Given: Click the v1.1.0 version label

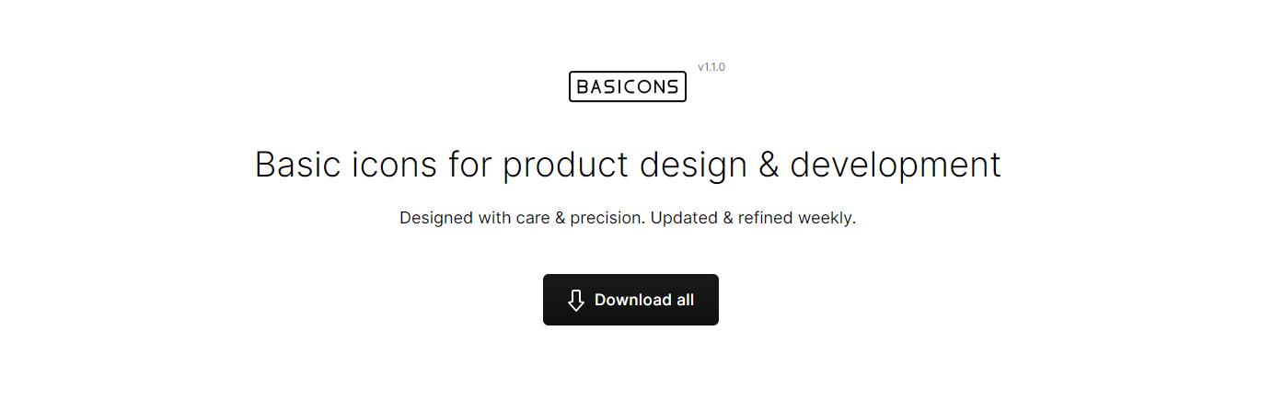Looking at the screenshot, I should [x=711, y=67].
